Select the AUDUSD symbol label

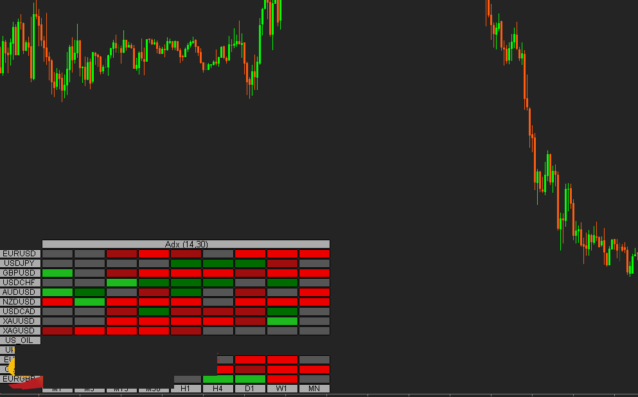[x=21, y=292]
